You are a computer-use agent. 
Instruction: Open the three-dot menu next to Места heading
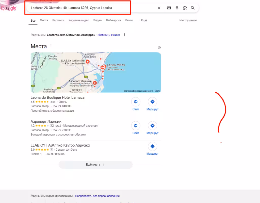51,45
